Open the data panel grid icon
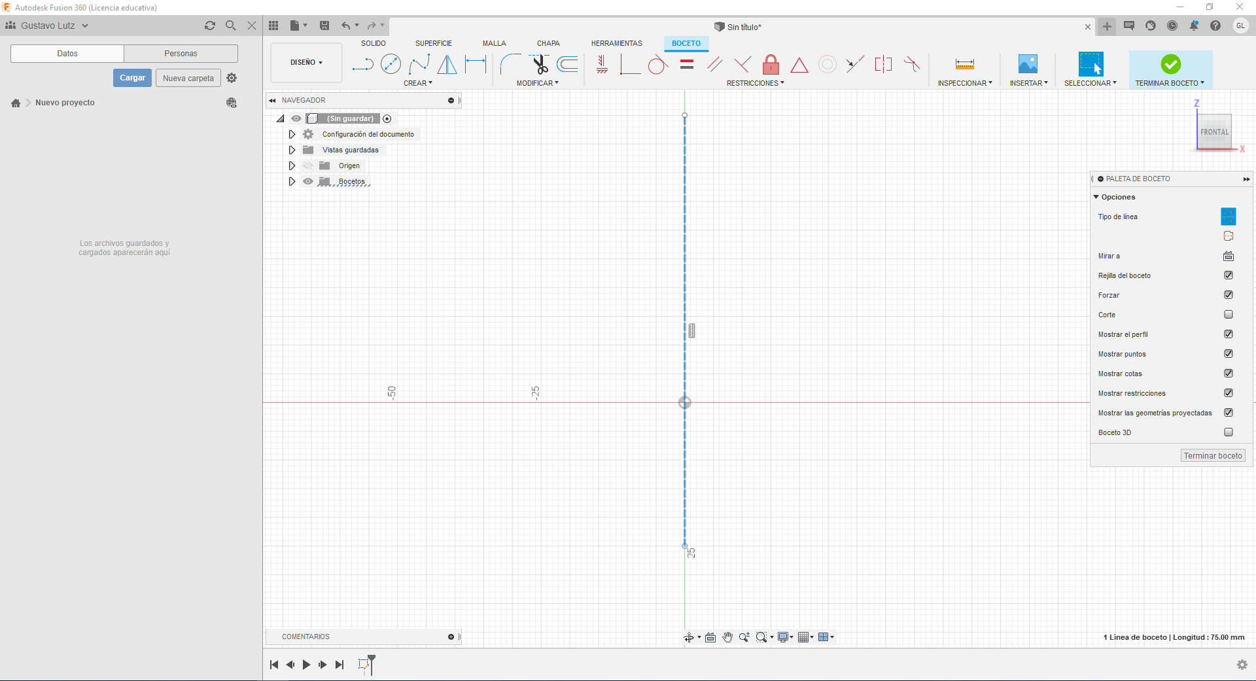Image resolution: width=1256 pixels, height=681 pixels. [x=273, y=26]
